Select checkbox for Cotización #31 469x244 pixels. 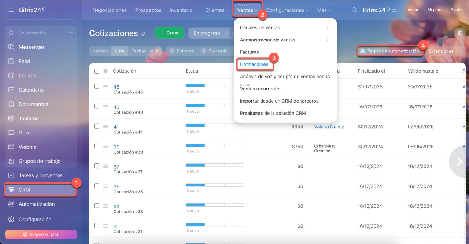pos(96,225)
